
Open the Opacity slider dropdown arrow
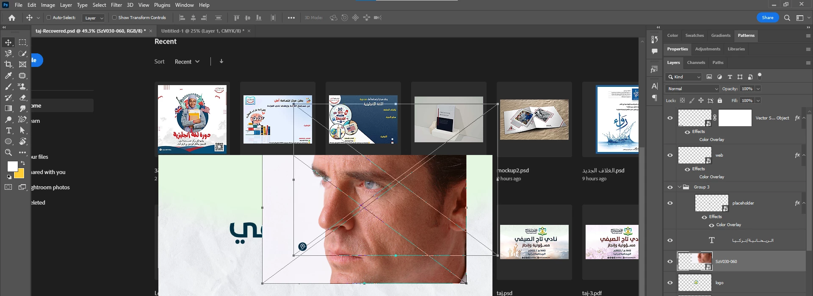point(758,89)
